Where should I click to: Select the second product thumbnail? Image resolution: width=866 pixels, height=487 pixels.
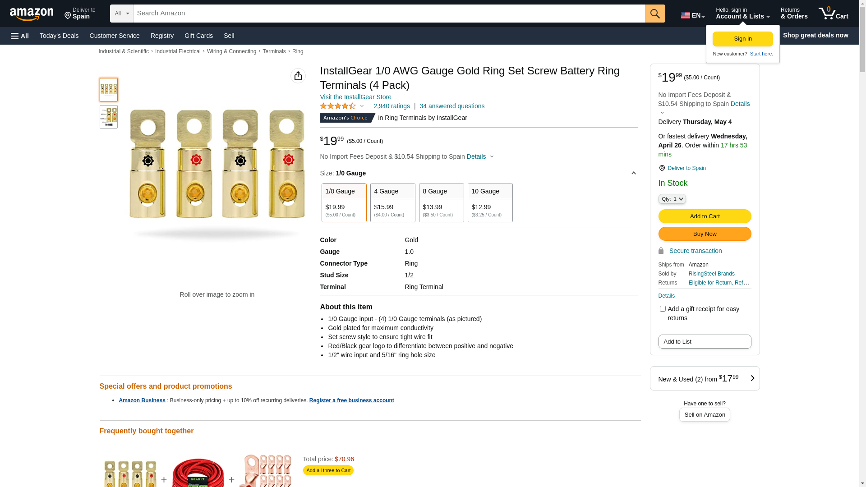coord(109,117)
